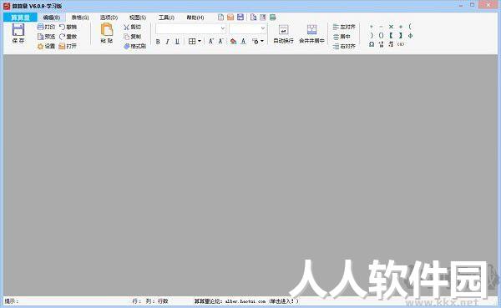Click the 左对齐 align left button
The height and width of the screenshot is (308, 501).
(344, 27)
